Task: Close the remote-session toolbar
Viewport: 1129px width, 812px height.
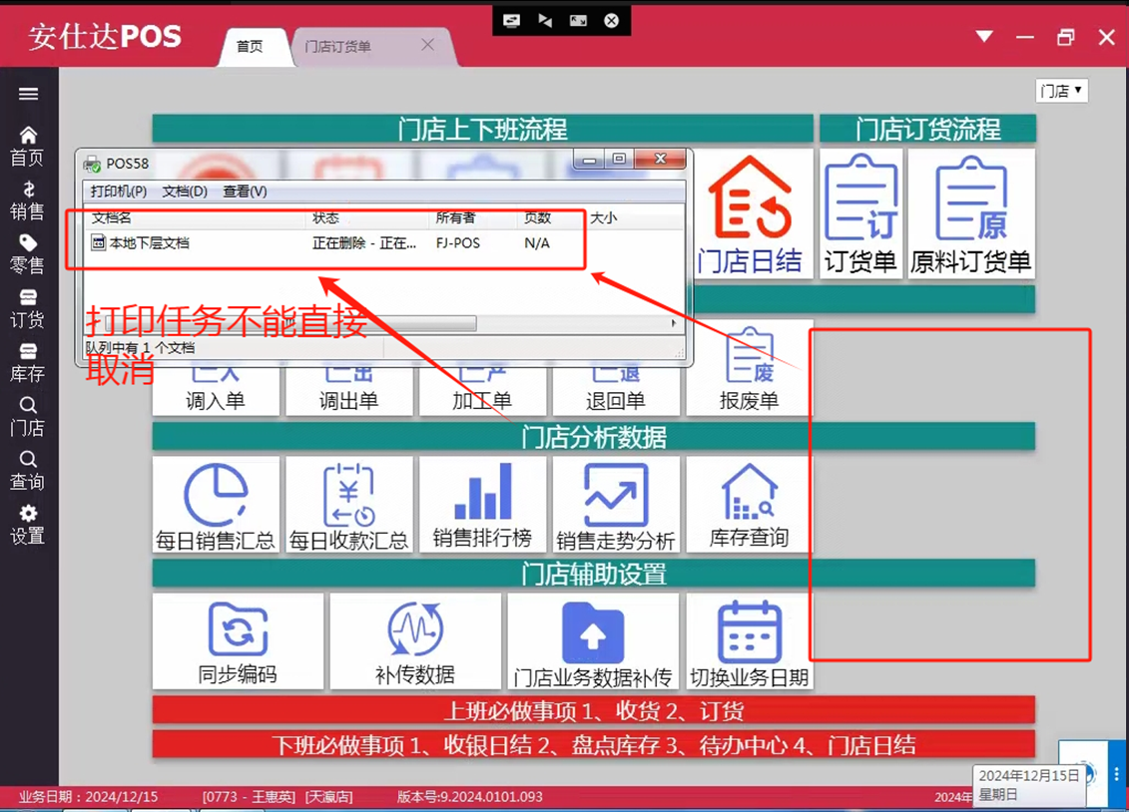Action: point(611,21)
